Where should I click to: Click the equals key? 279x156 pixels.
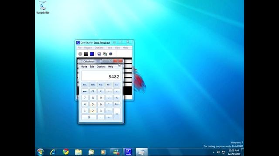(x=117, y=114)
